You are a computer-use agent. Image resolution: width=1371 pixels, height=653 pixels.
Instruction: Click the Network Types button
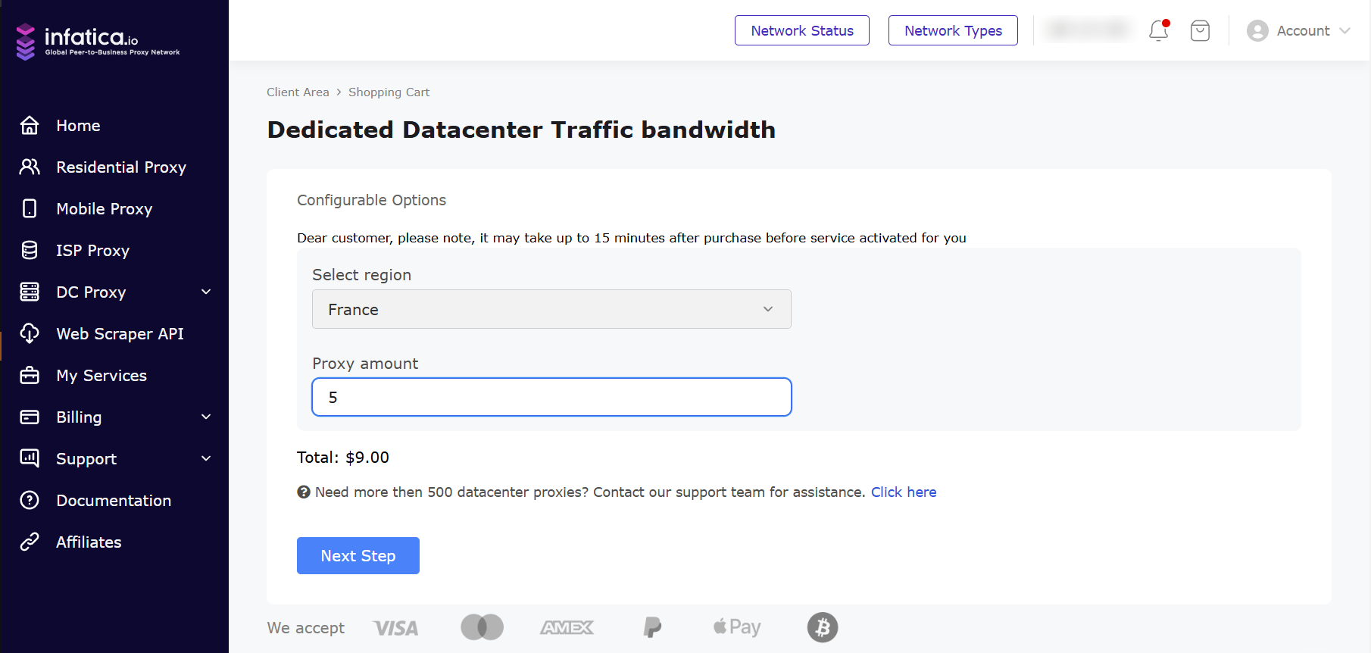953,30
